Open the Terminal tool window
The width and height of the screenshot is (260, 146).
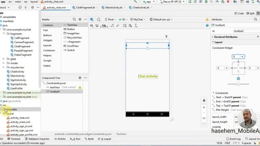14,139
